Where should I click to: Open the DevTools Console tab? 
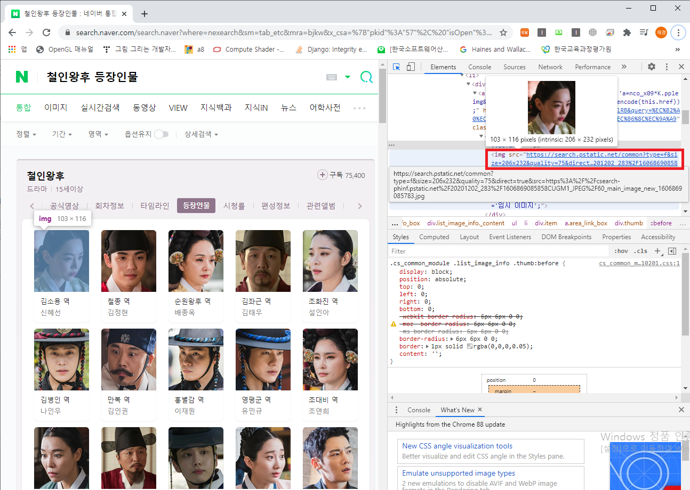(479, 67)
